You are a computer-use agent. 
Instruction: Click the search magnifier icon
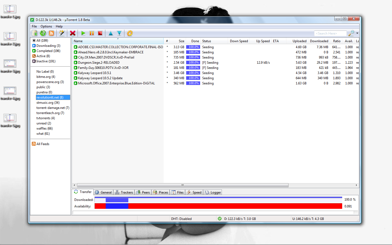351,33
